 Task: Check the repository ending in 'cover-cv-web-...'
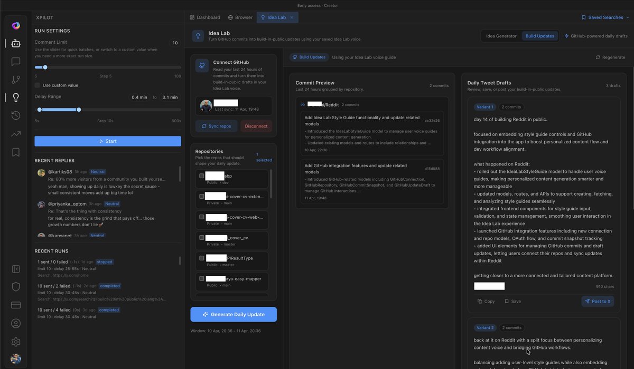(202, 217)
